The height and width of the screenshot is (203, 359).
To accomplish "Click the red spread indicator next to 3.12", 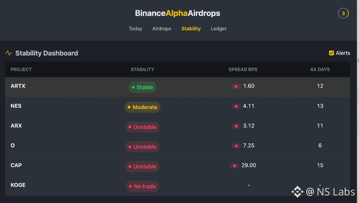I will pyautogui.click(x=236, y=126).
